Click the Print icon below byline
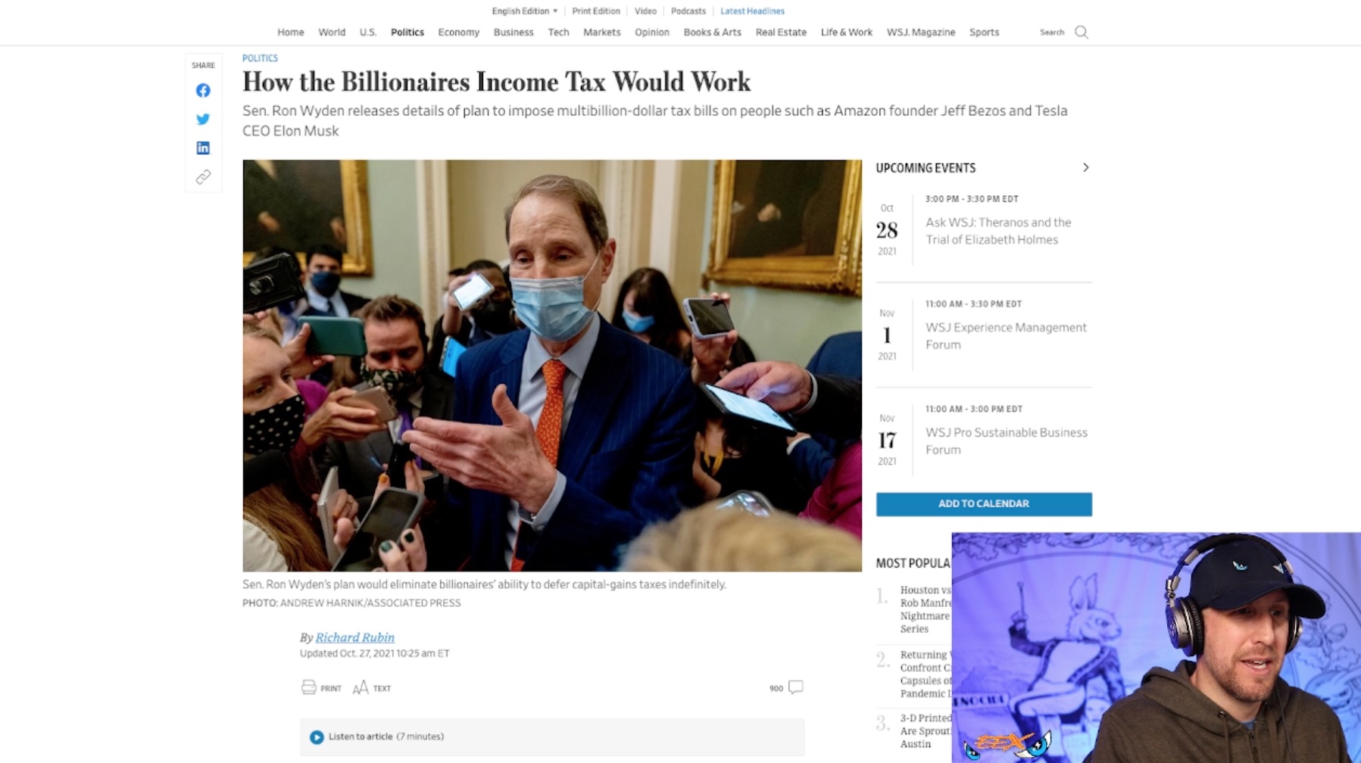 pyautogui.click(x=308, y=687)
